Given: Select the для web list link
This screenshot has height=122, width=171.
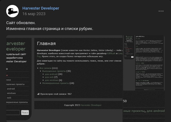Looking at the screenshot, I should click(49, 77).
